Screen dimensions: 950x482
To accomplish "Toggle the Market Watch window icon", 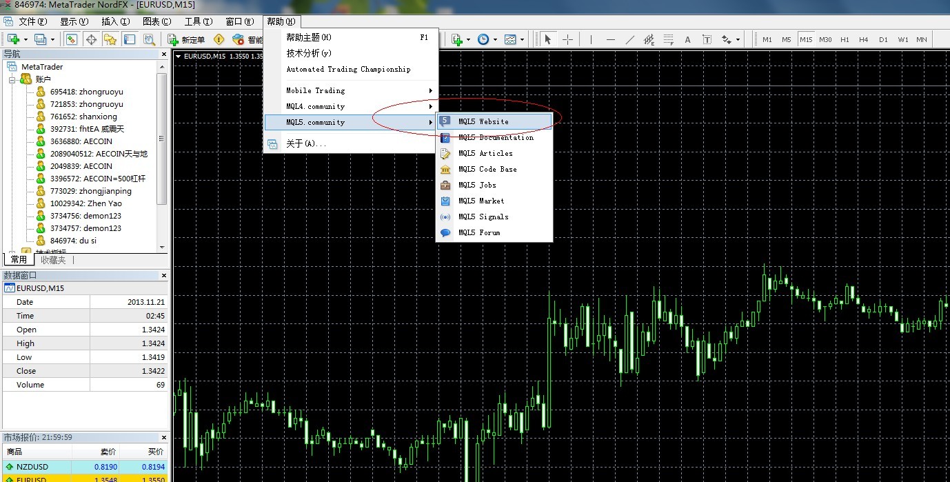I will coord(71,39).
